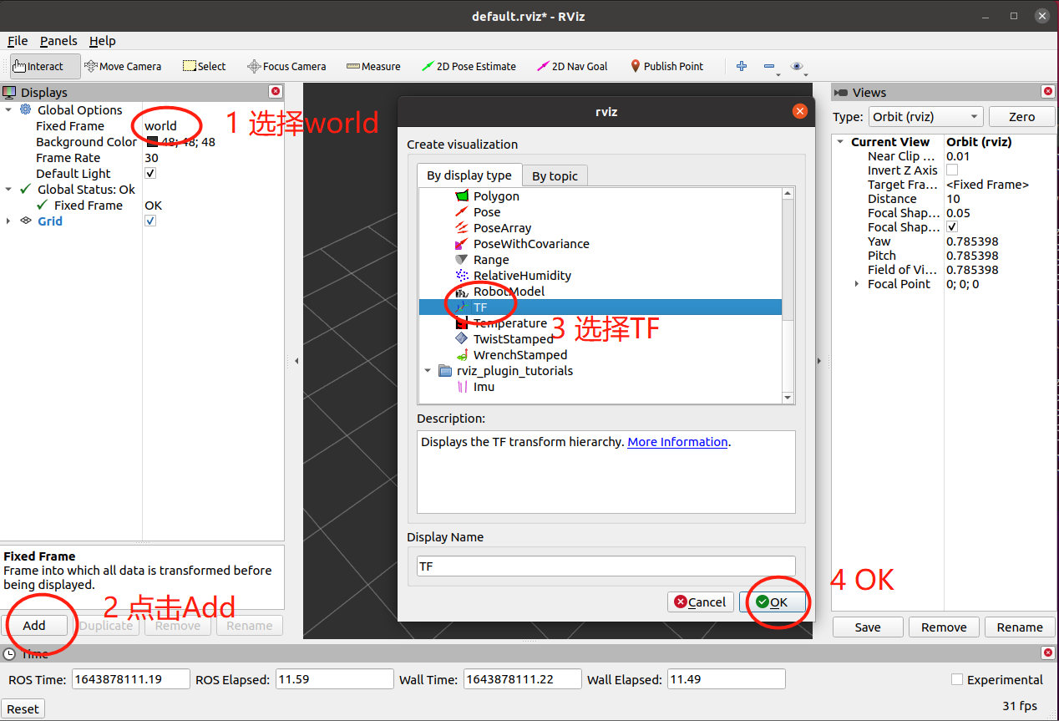Select the Interact tool

click(45, 67)
